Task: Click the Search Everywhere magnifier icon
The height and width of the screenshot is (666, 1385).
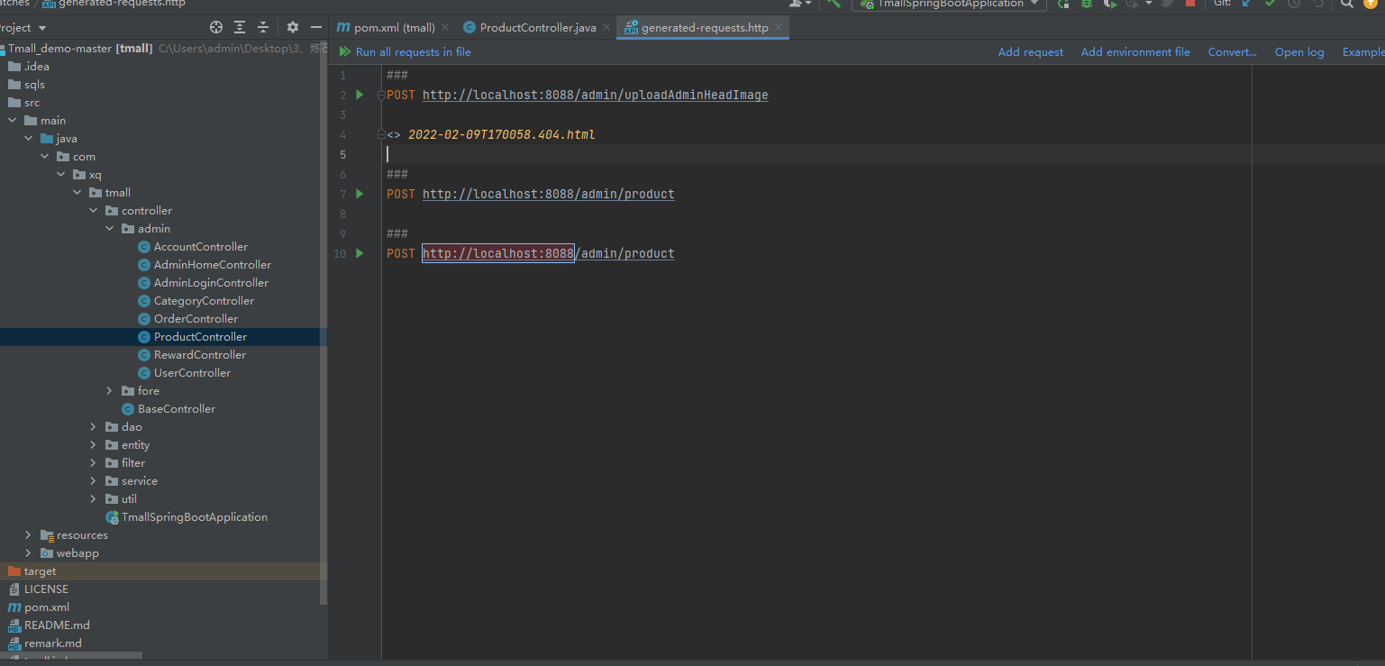Action: (x=1346, y=4)
